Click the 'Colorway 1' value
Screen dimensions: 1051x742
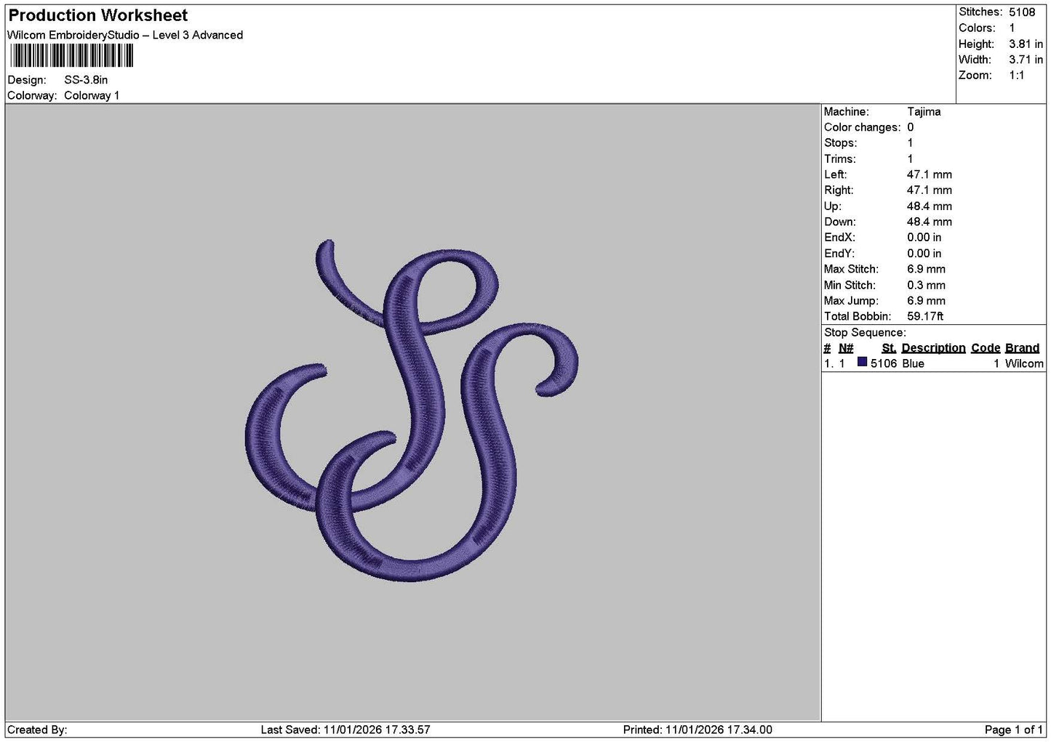92,95
